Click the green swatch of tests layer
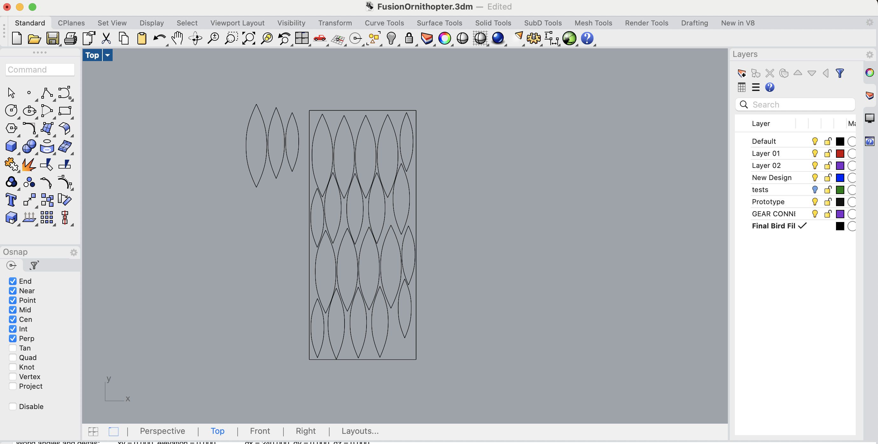Viewport: 878px width, 444px height. pos(840,190)
